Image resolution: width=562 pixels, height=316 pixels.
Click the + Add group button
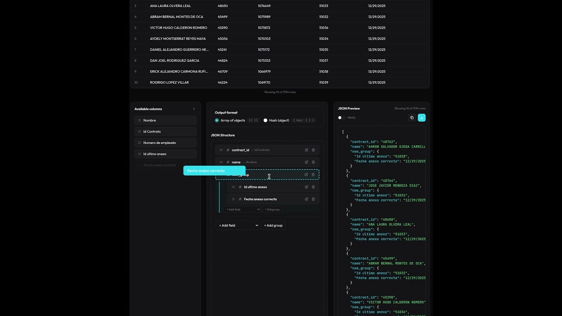point(273,225)
